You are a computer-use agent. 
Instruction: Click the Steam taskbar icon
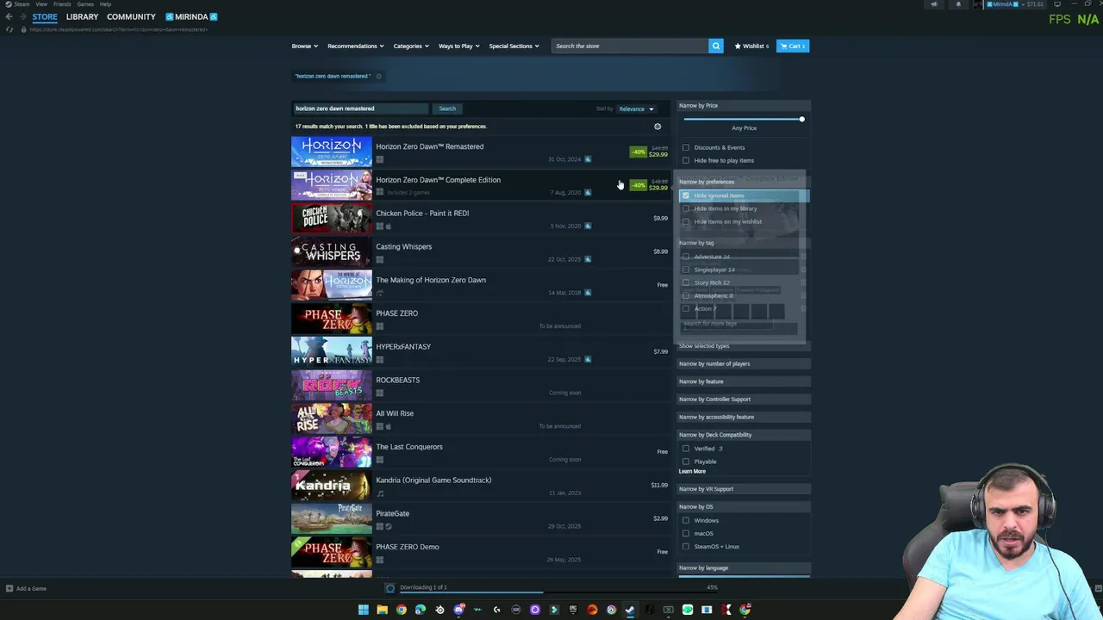(x=630, y=610)
